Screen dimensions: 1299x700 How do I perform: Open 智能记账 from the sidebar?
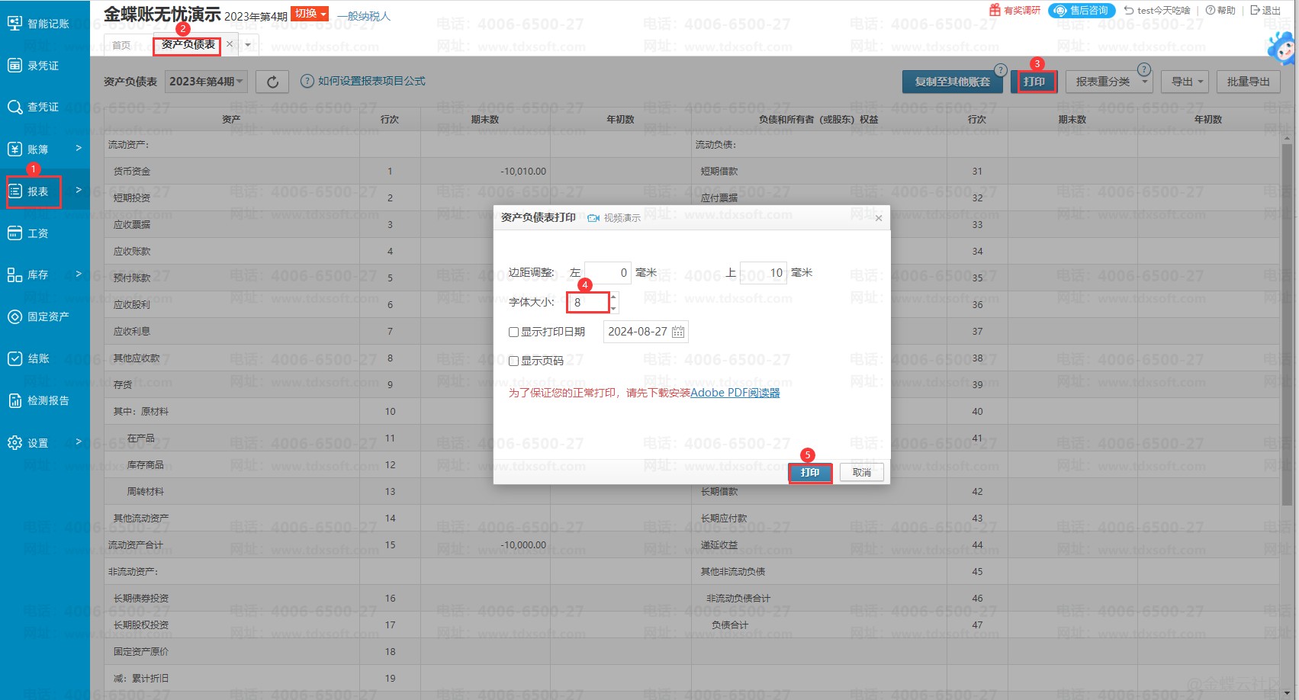38,24
